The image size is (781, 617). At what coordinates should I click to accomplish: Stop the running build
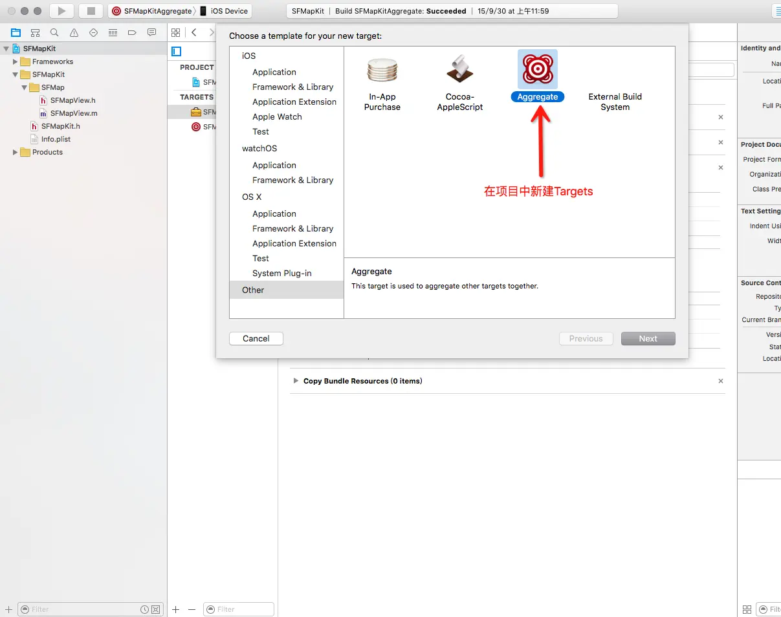pyautogui.click(x=91, y=11)
